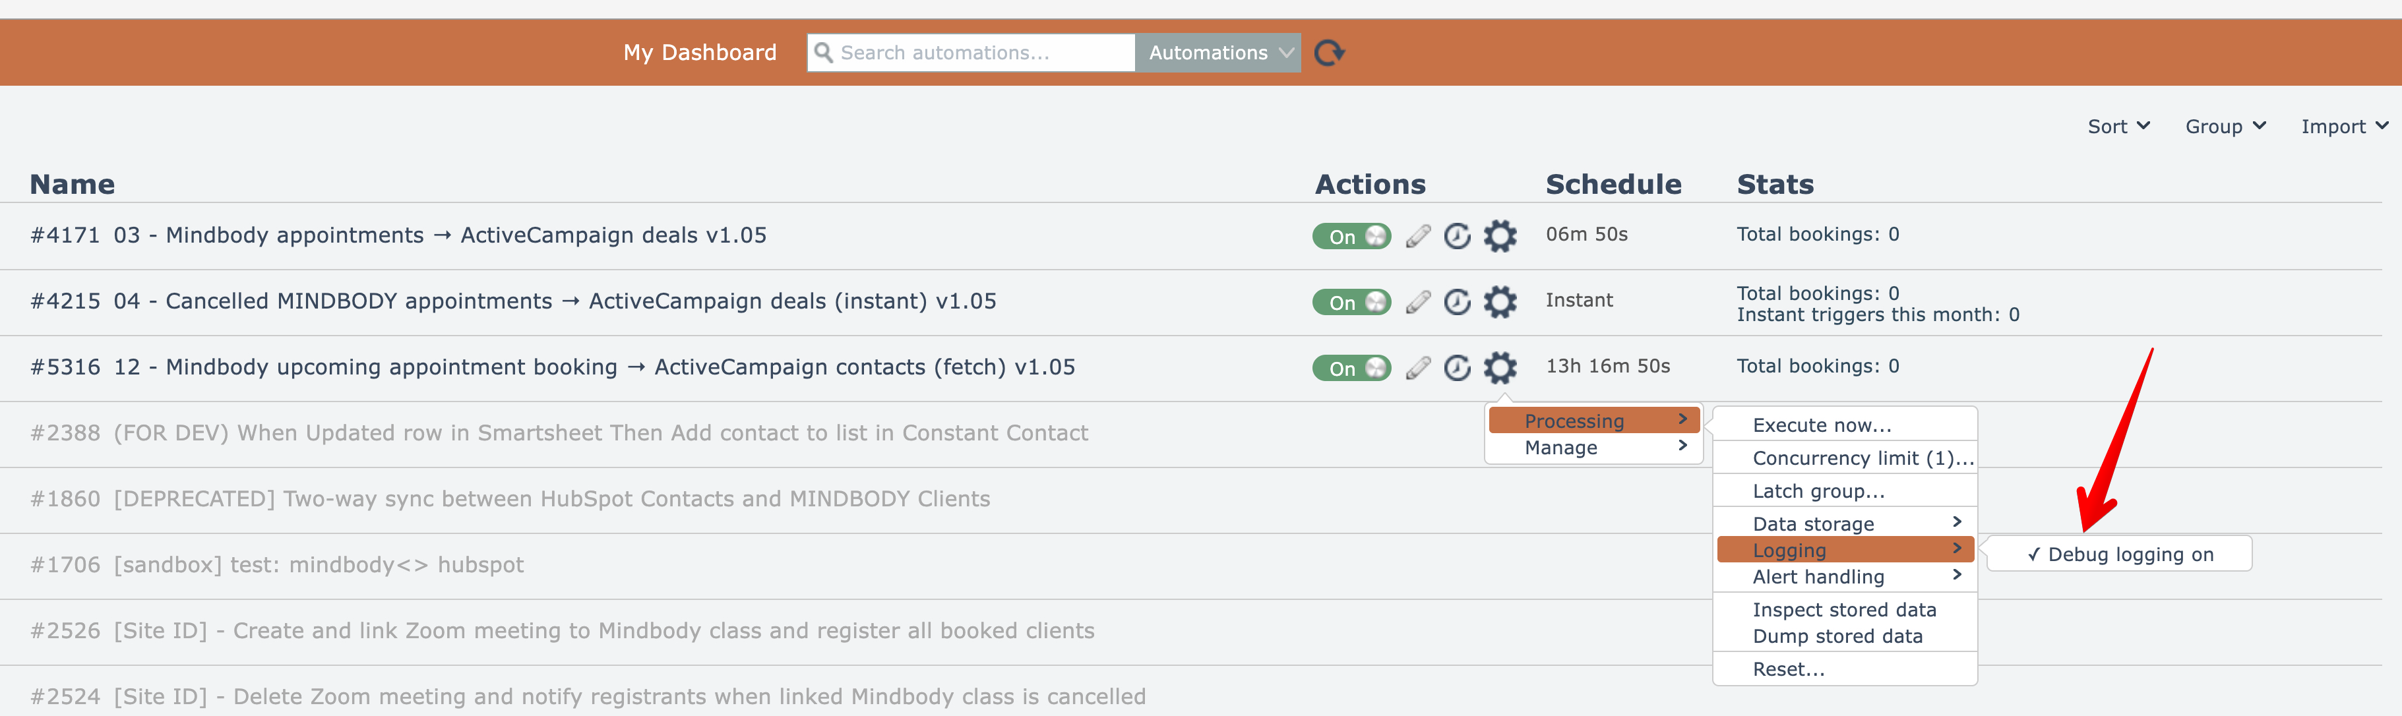This screenshot has height=716, width=2402.
Task: Go to My Dashboard link
Action: click(699, 53)
